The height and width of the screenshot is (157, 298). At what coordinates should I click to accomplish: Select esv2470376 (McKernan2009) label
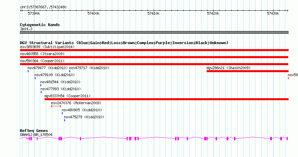[76, 103]
